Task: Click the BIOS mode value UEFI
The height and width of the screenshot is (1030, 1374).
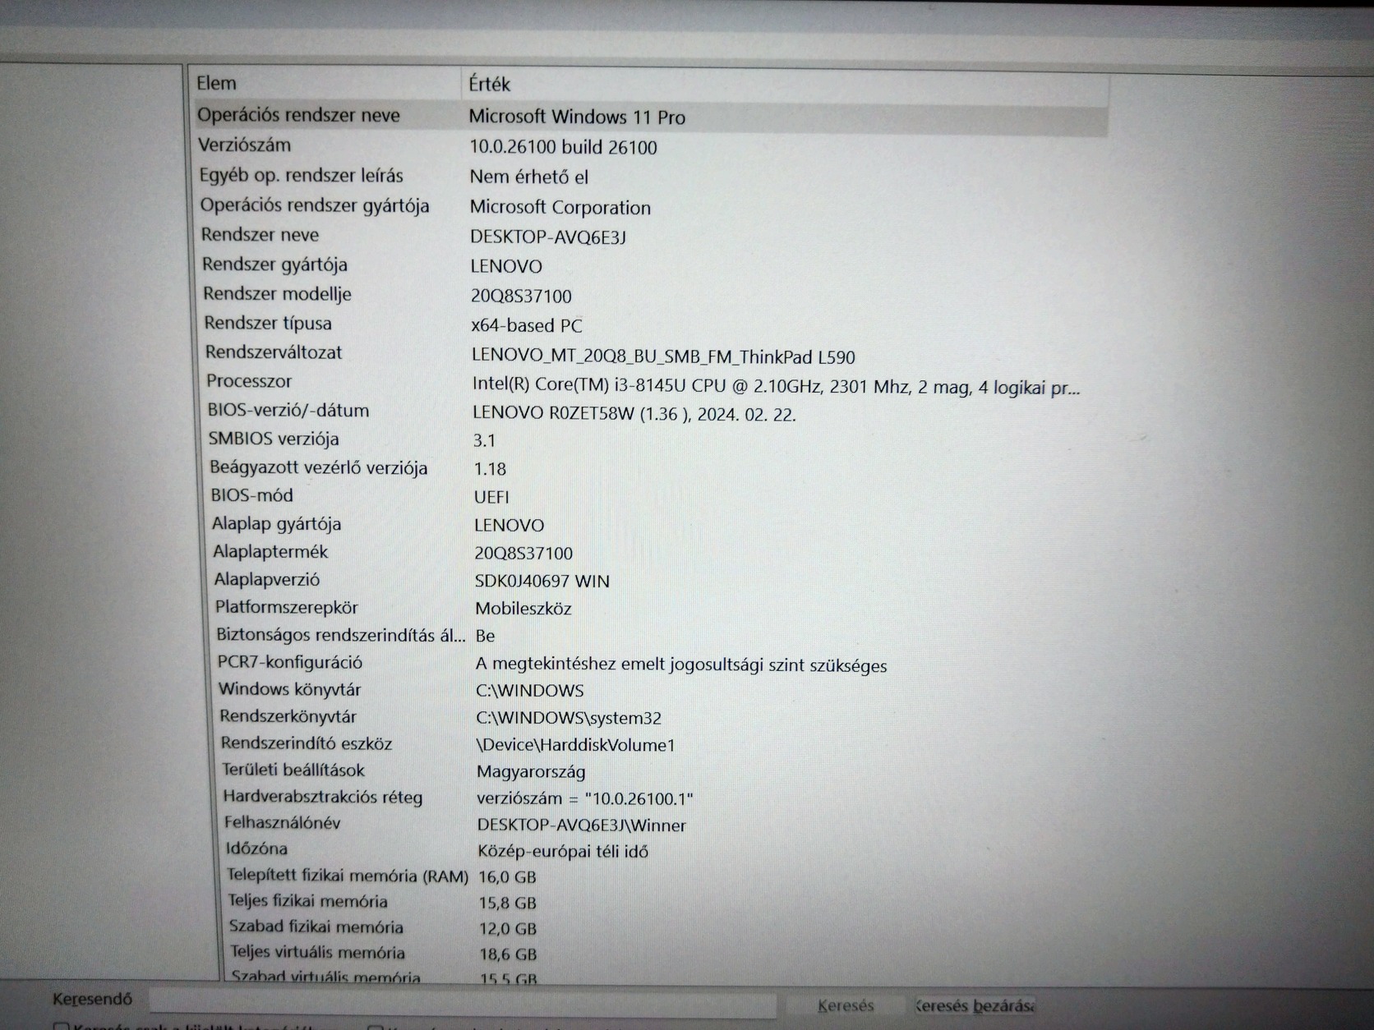Action: click(491, 497)
